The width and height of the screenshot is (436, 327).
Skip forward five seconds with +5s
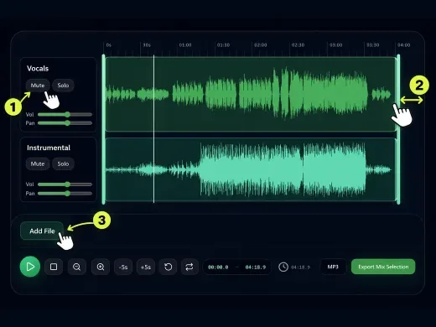click(146, 267)
